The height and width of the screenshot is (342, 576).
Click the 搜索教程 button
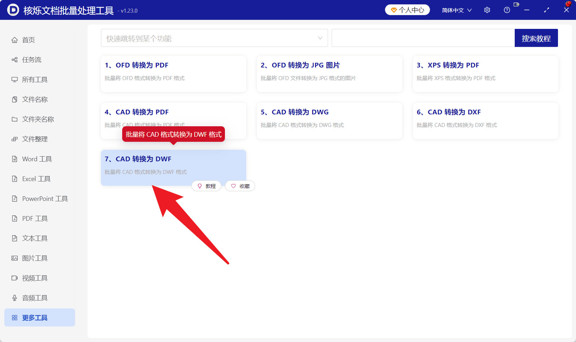[x=536, y=38]
